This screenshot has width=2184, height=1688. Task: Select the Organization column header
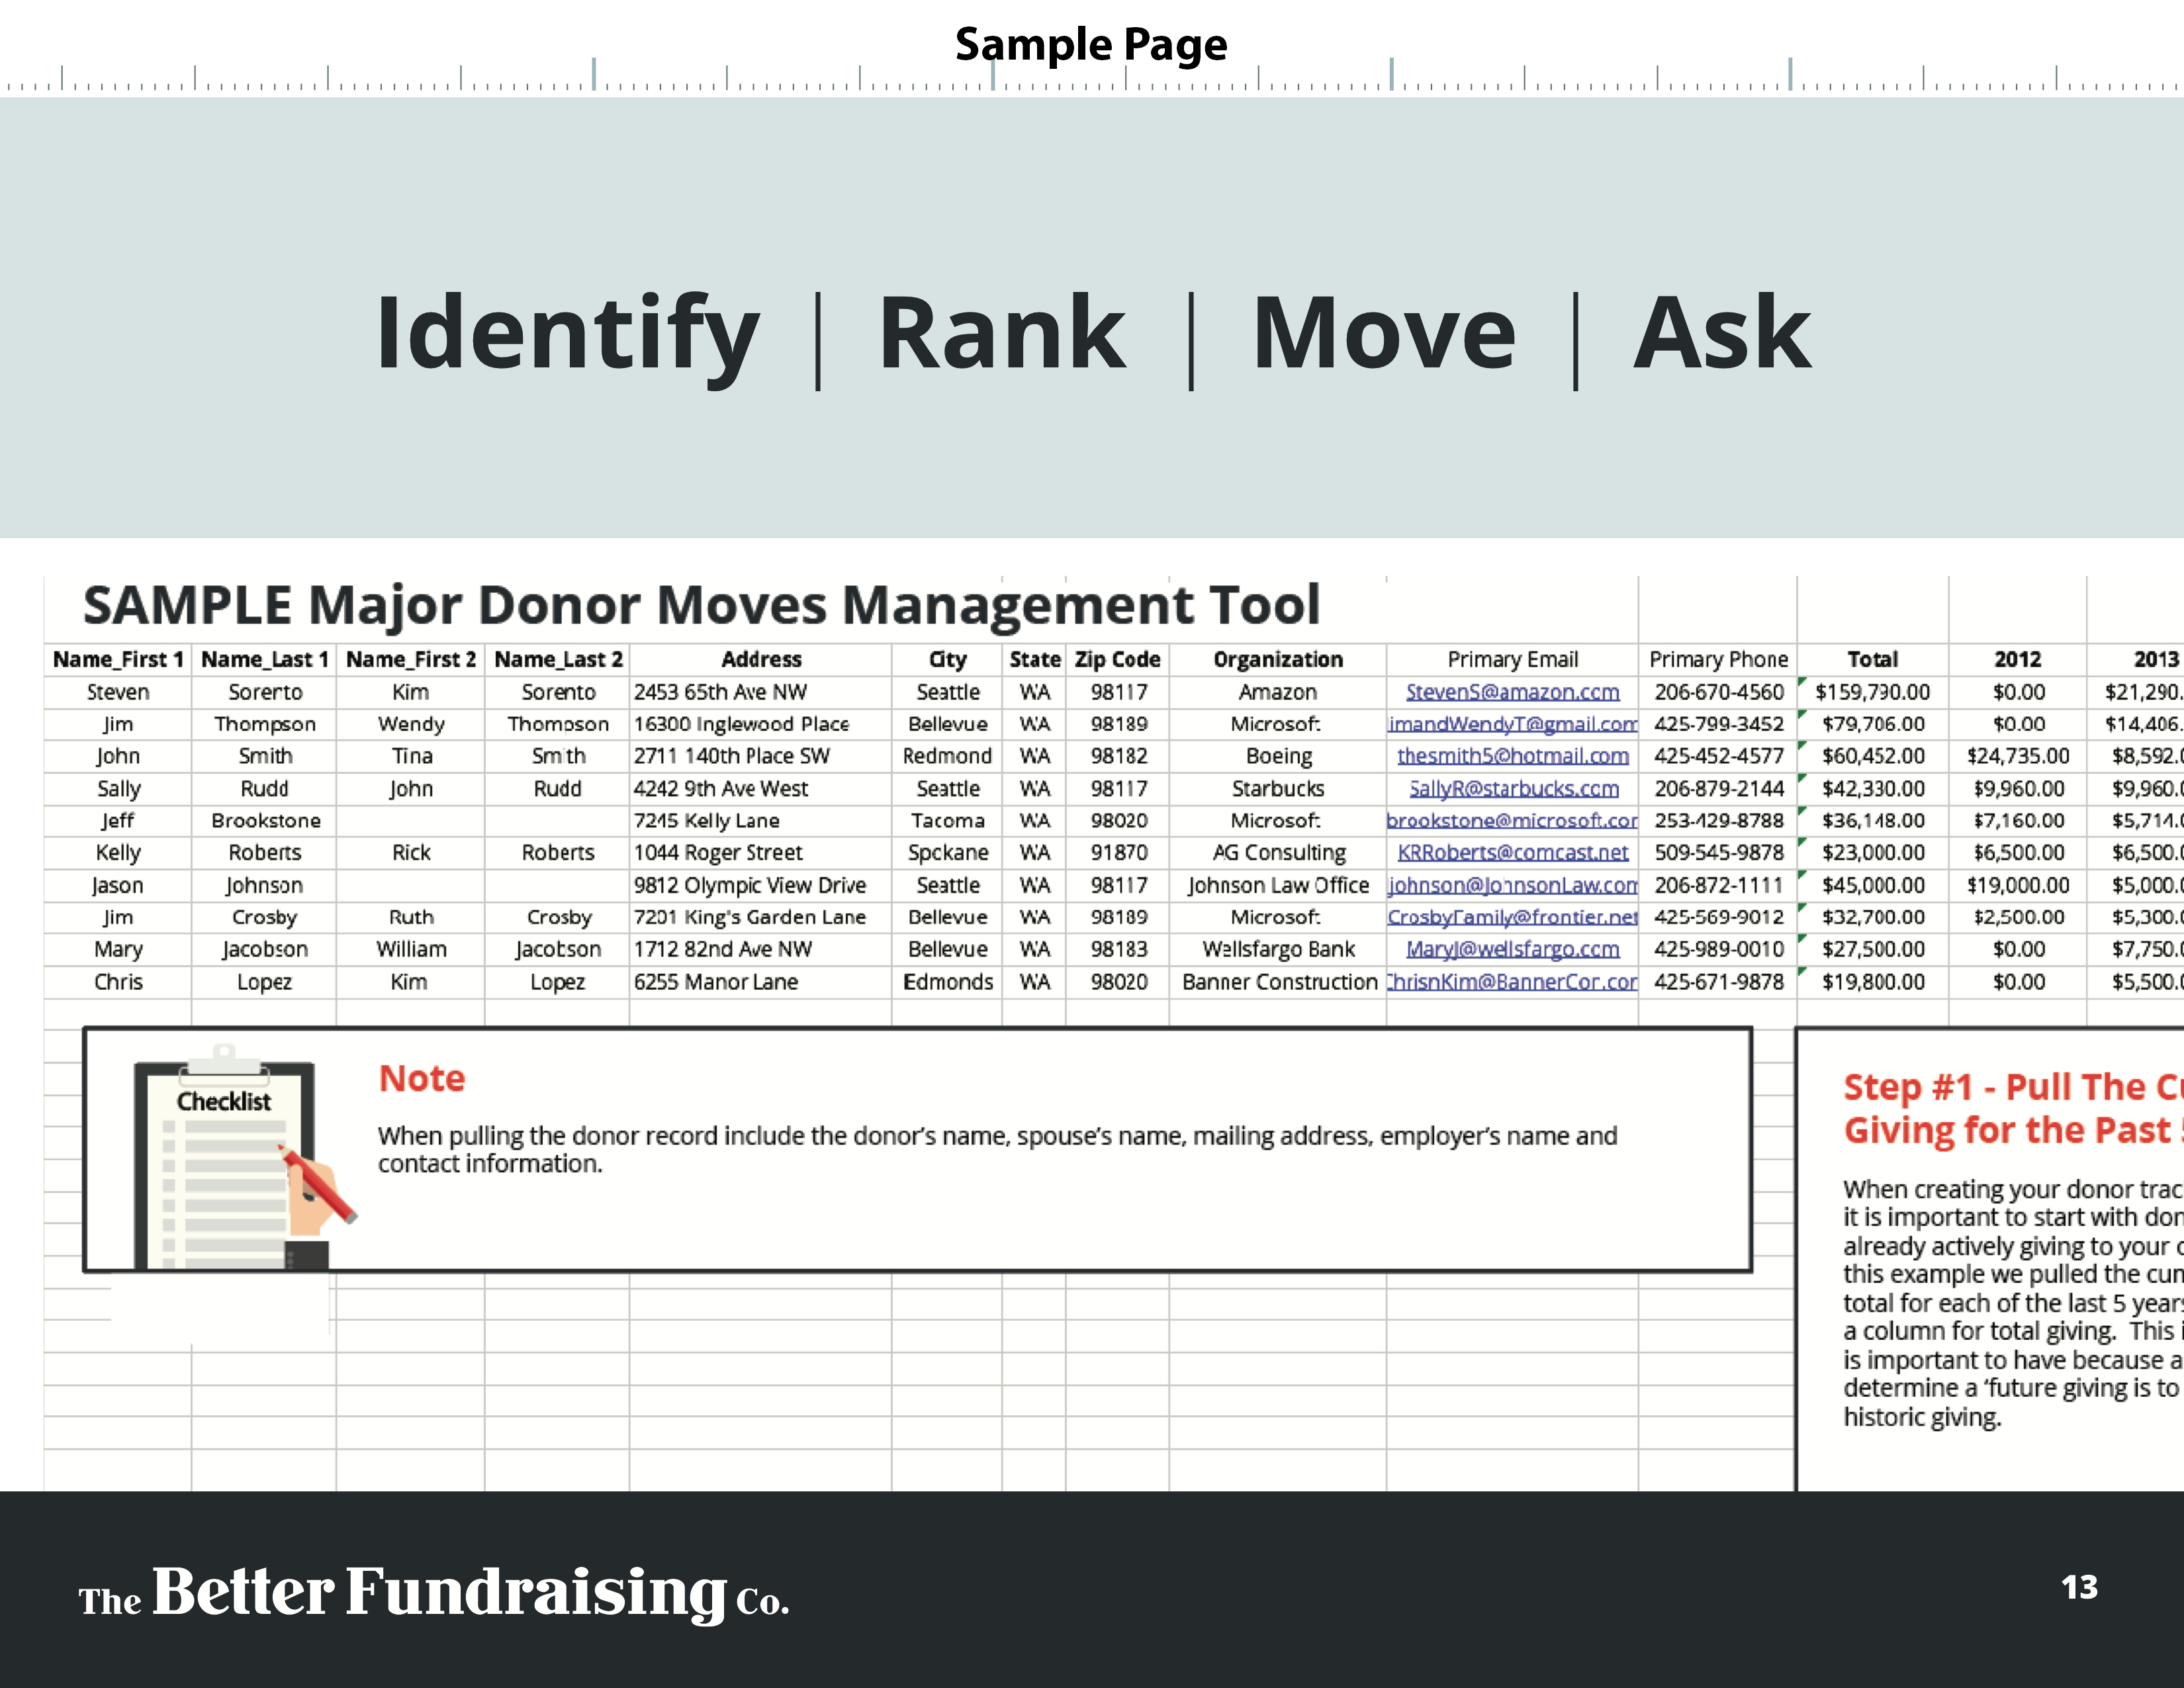click(x=1277, y=660)
